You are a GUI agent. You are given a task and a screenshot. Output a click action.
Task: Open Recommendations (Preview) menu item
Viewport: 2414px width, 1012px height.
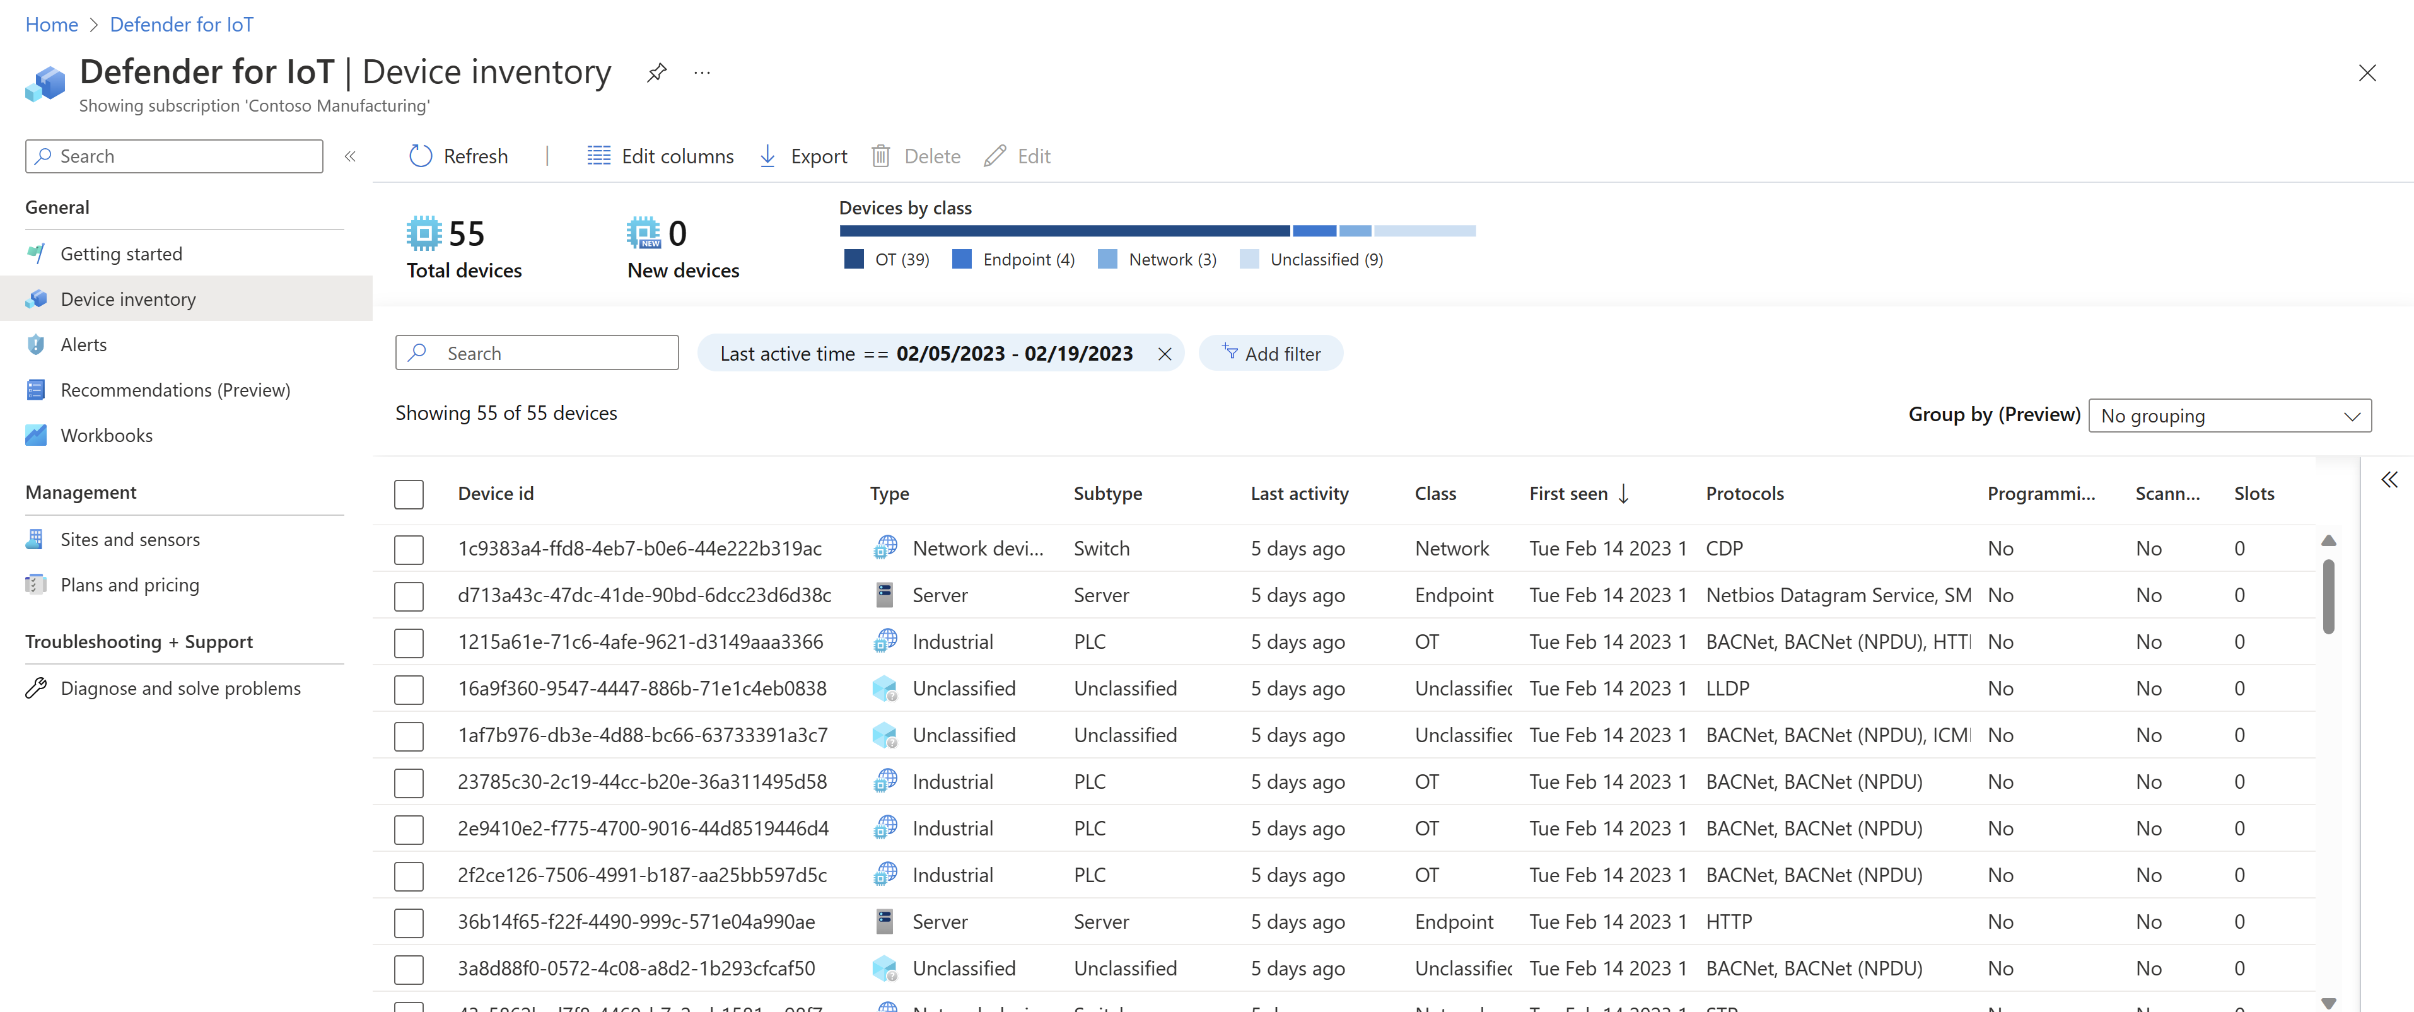tap(174, 390)
